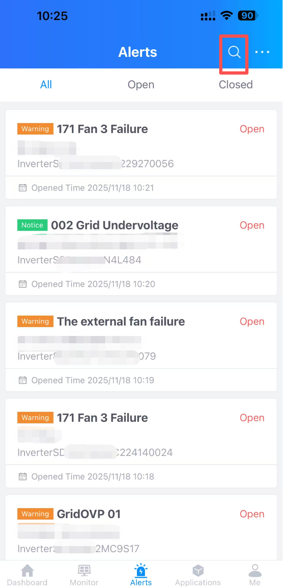Go to the Dashboard home icon
Image resolution: width=285 pixels, height=587 pixels.
point(27,570)
